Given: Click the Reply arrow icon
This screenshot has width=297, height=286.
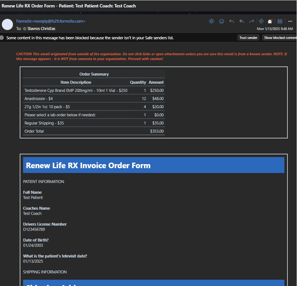Looking at the screenshot, I should tap(232, 21).
